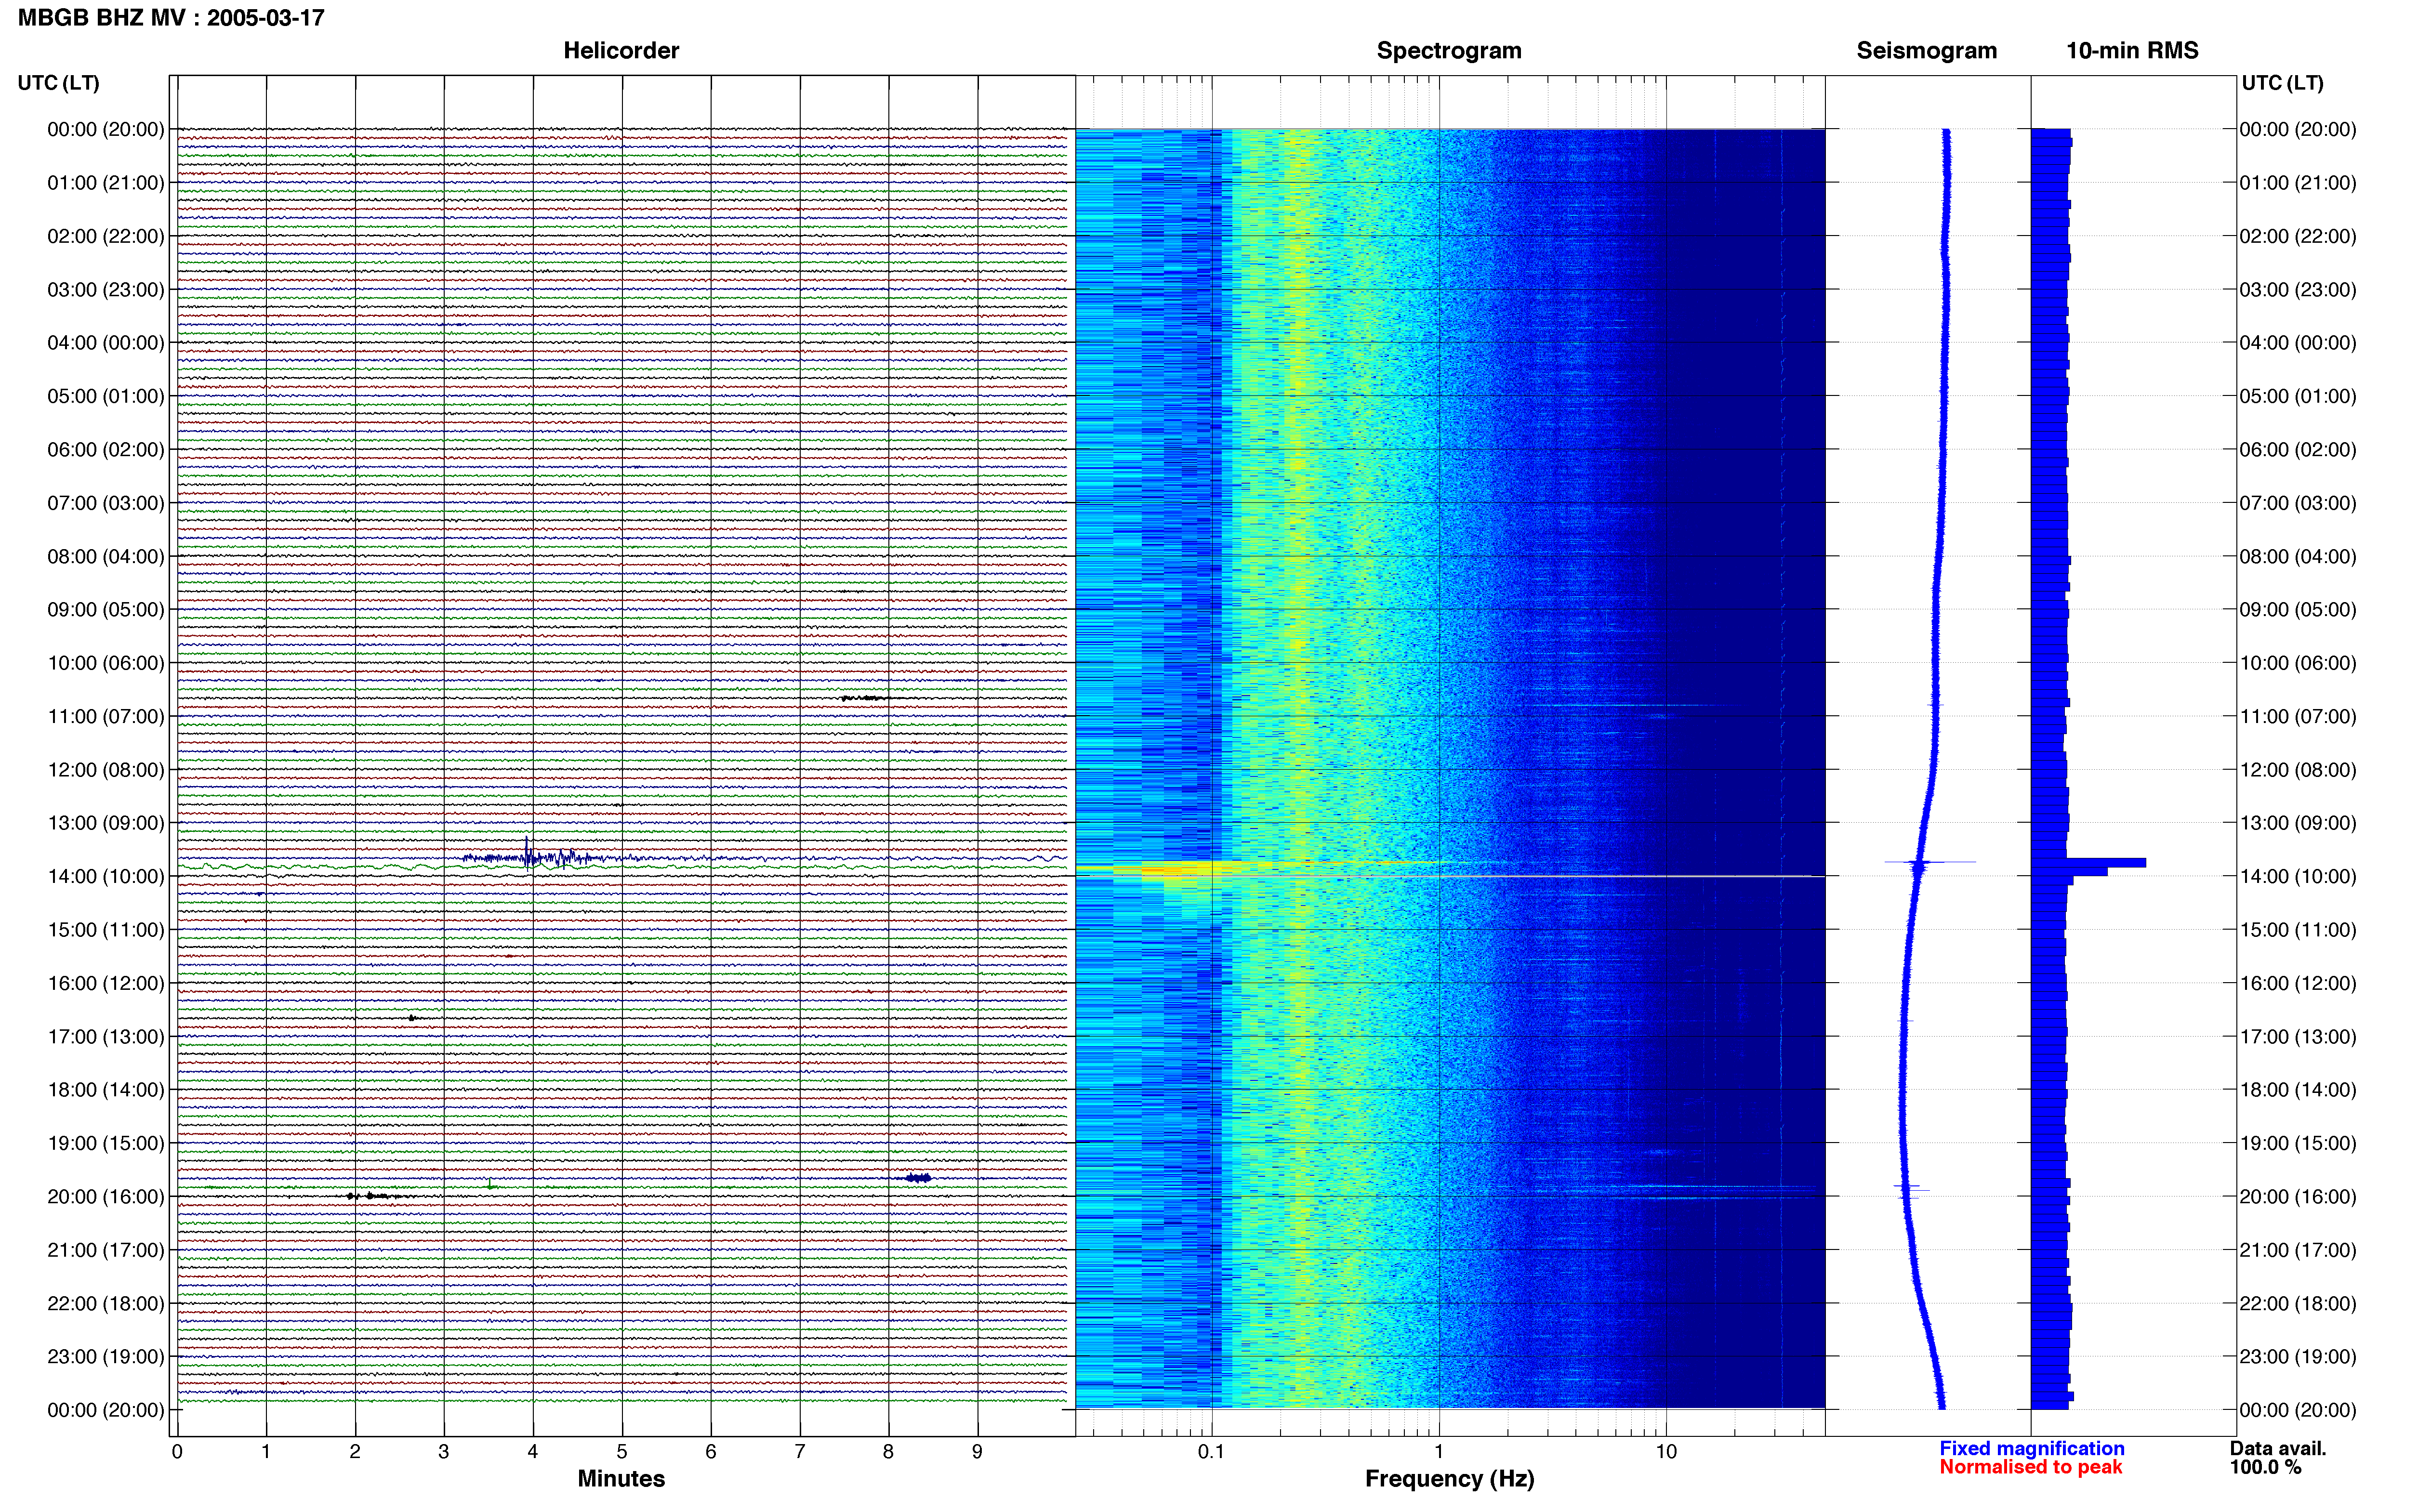Click left time label 07:00 (03:00)

(x=106, y=503)
